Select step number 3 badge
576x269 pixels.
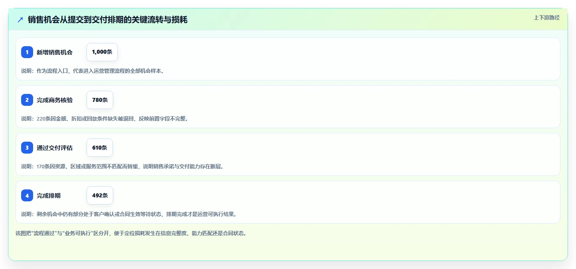(x=27, y=148)
